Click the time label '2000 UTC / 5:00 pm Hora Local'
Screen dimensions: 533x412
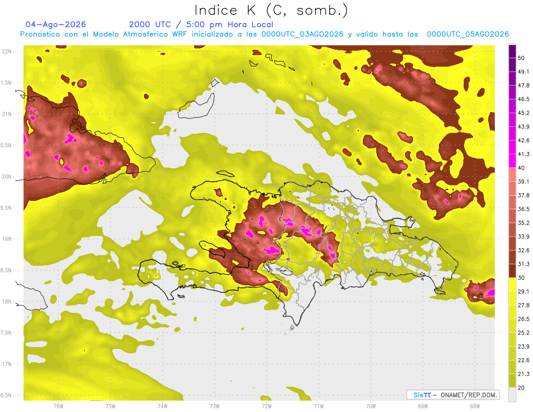[201, 24]
